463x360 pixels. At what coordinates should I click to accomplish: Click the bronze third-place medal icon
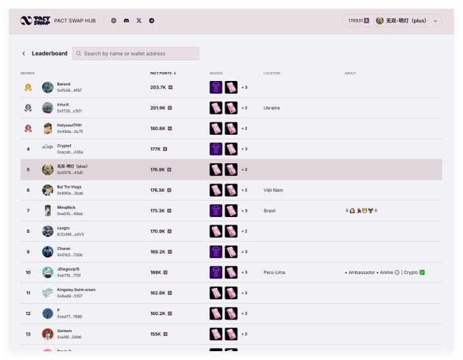coord(28,129)
